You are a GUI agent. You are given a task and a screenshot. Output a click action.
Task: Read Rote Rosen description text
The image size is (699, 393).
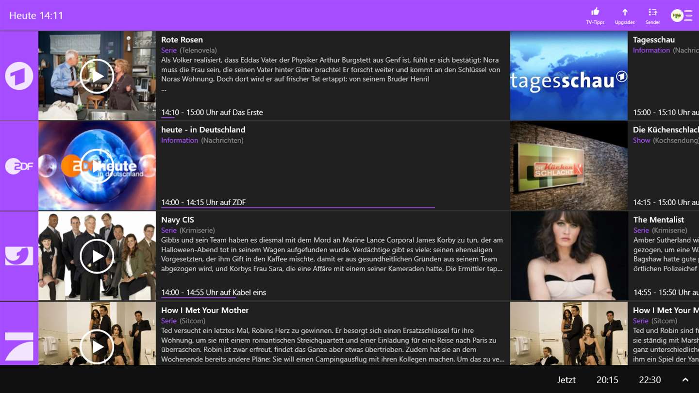[x=331, y=74]
